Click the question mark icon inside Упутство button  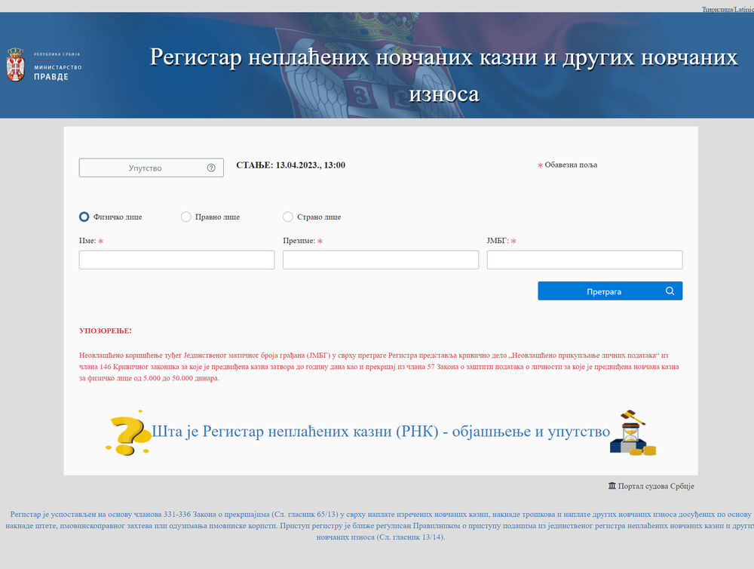[x=211, y=168]
